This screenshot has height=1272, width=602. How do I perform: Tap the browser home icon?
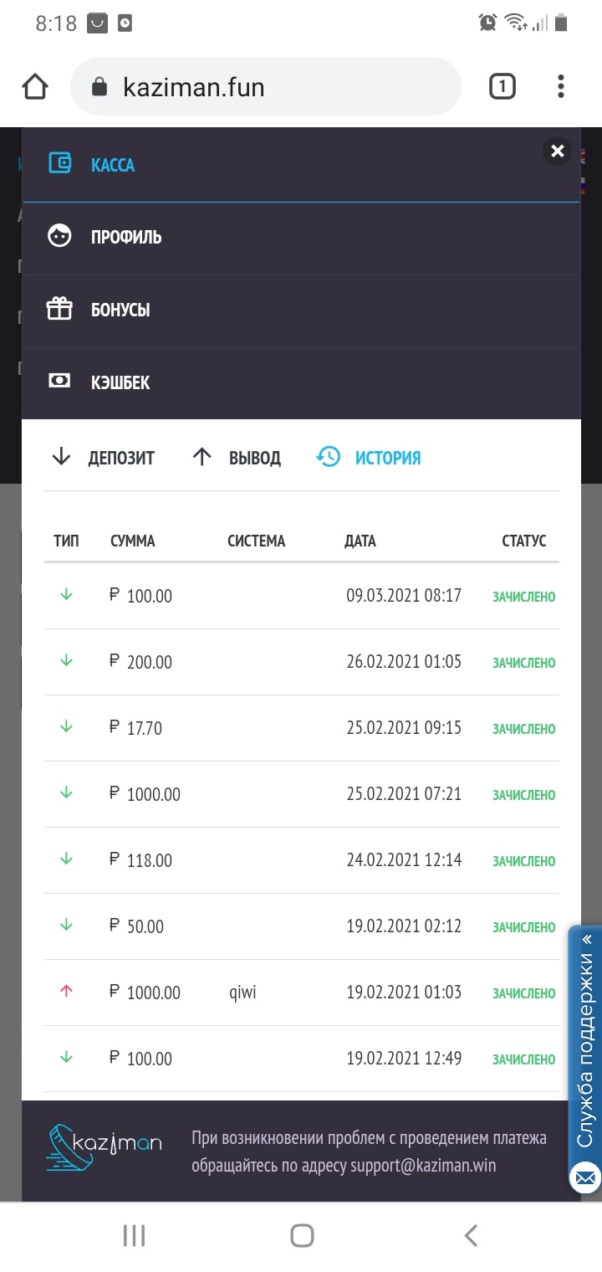[x=35, y=86]
